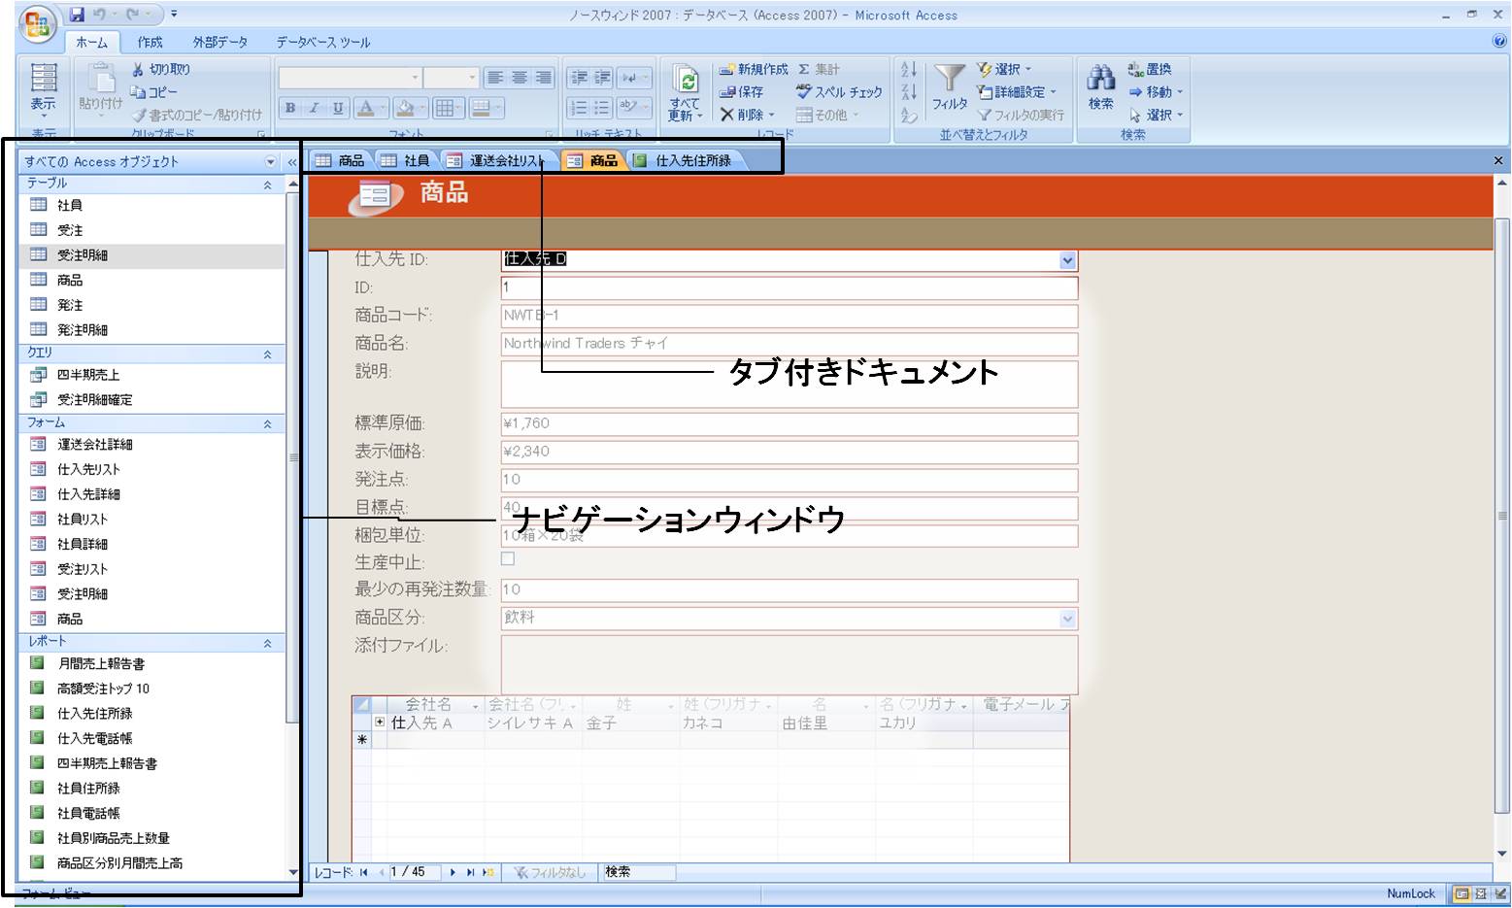Screen dimensions: 1512x908
Task: Open font name combo box
Action: coord(350,78)
